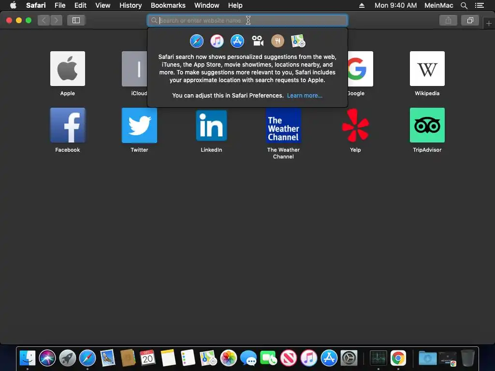Add a new tab with plus button
This screenshot has width=495, height=371.
point(489,23)
